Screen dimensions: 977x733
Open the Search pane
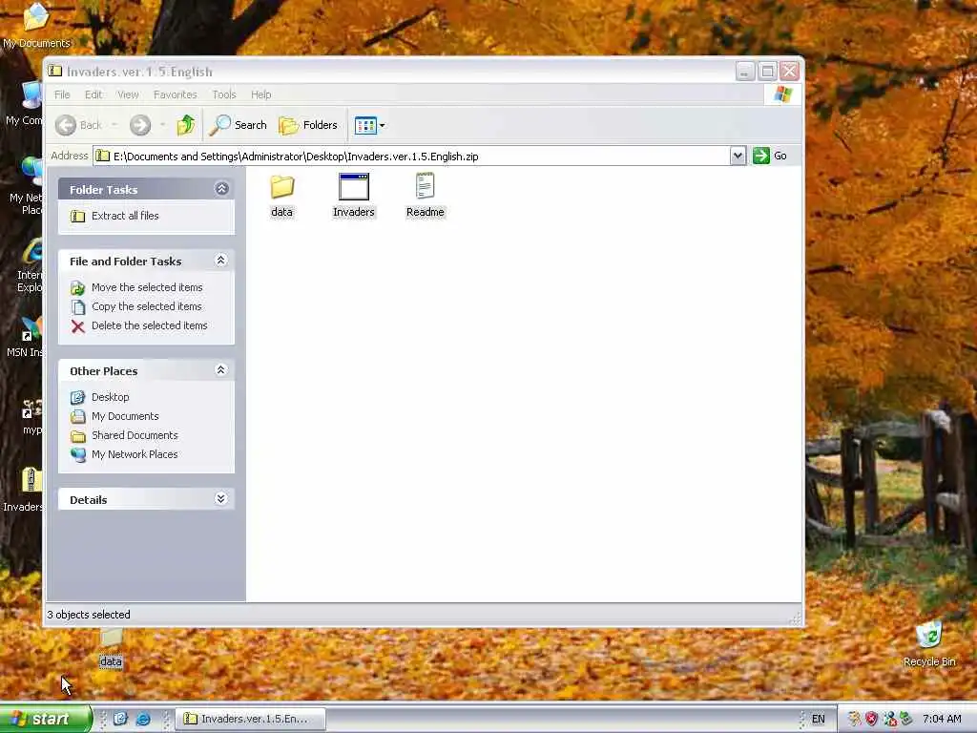pos(238,125)
